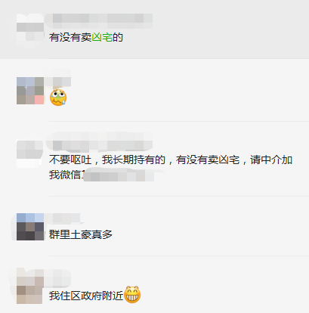Click the green 凶宅 highlighted link
Image resolution: width=309 pixels, height=313 pixels.
tap(102, 38)
